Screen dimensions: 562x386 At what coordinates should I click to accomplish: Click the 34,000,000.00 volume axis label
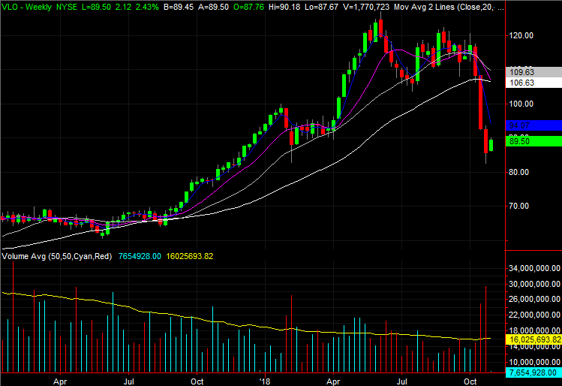tap(534, 268)
